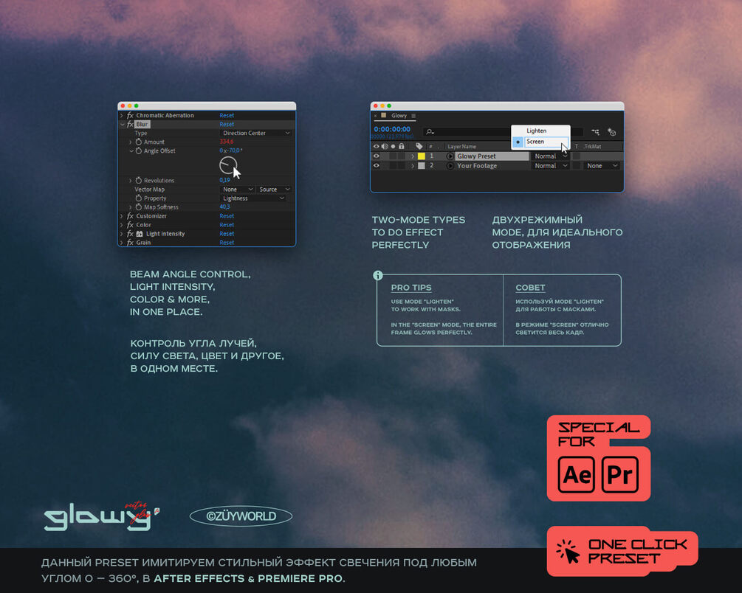Toggle the Revolutions stopwatch icon

point(139,180)
